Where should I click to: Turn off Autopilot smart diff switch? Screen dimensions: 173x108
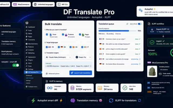tap(16, 65)
